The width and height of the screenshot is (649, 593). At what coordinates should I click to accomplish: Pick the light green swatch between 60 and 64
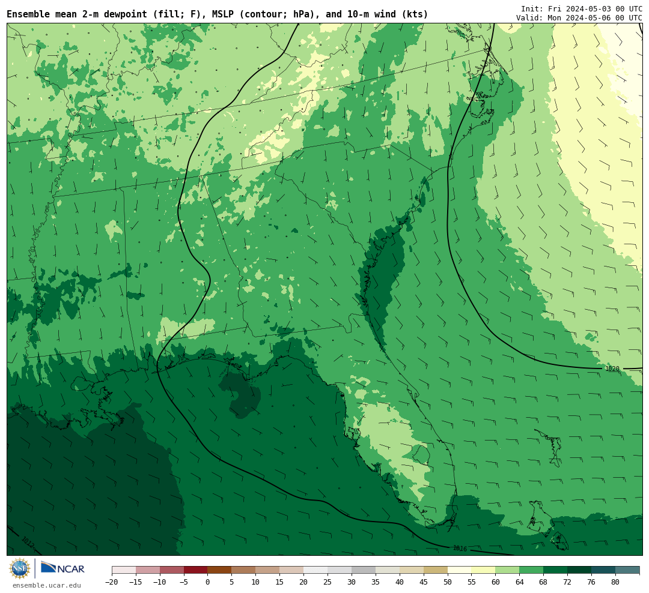click(507, 570)
